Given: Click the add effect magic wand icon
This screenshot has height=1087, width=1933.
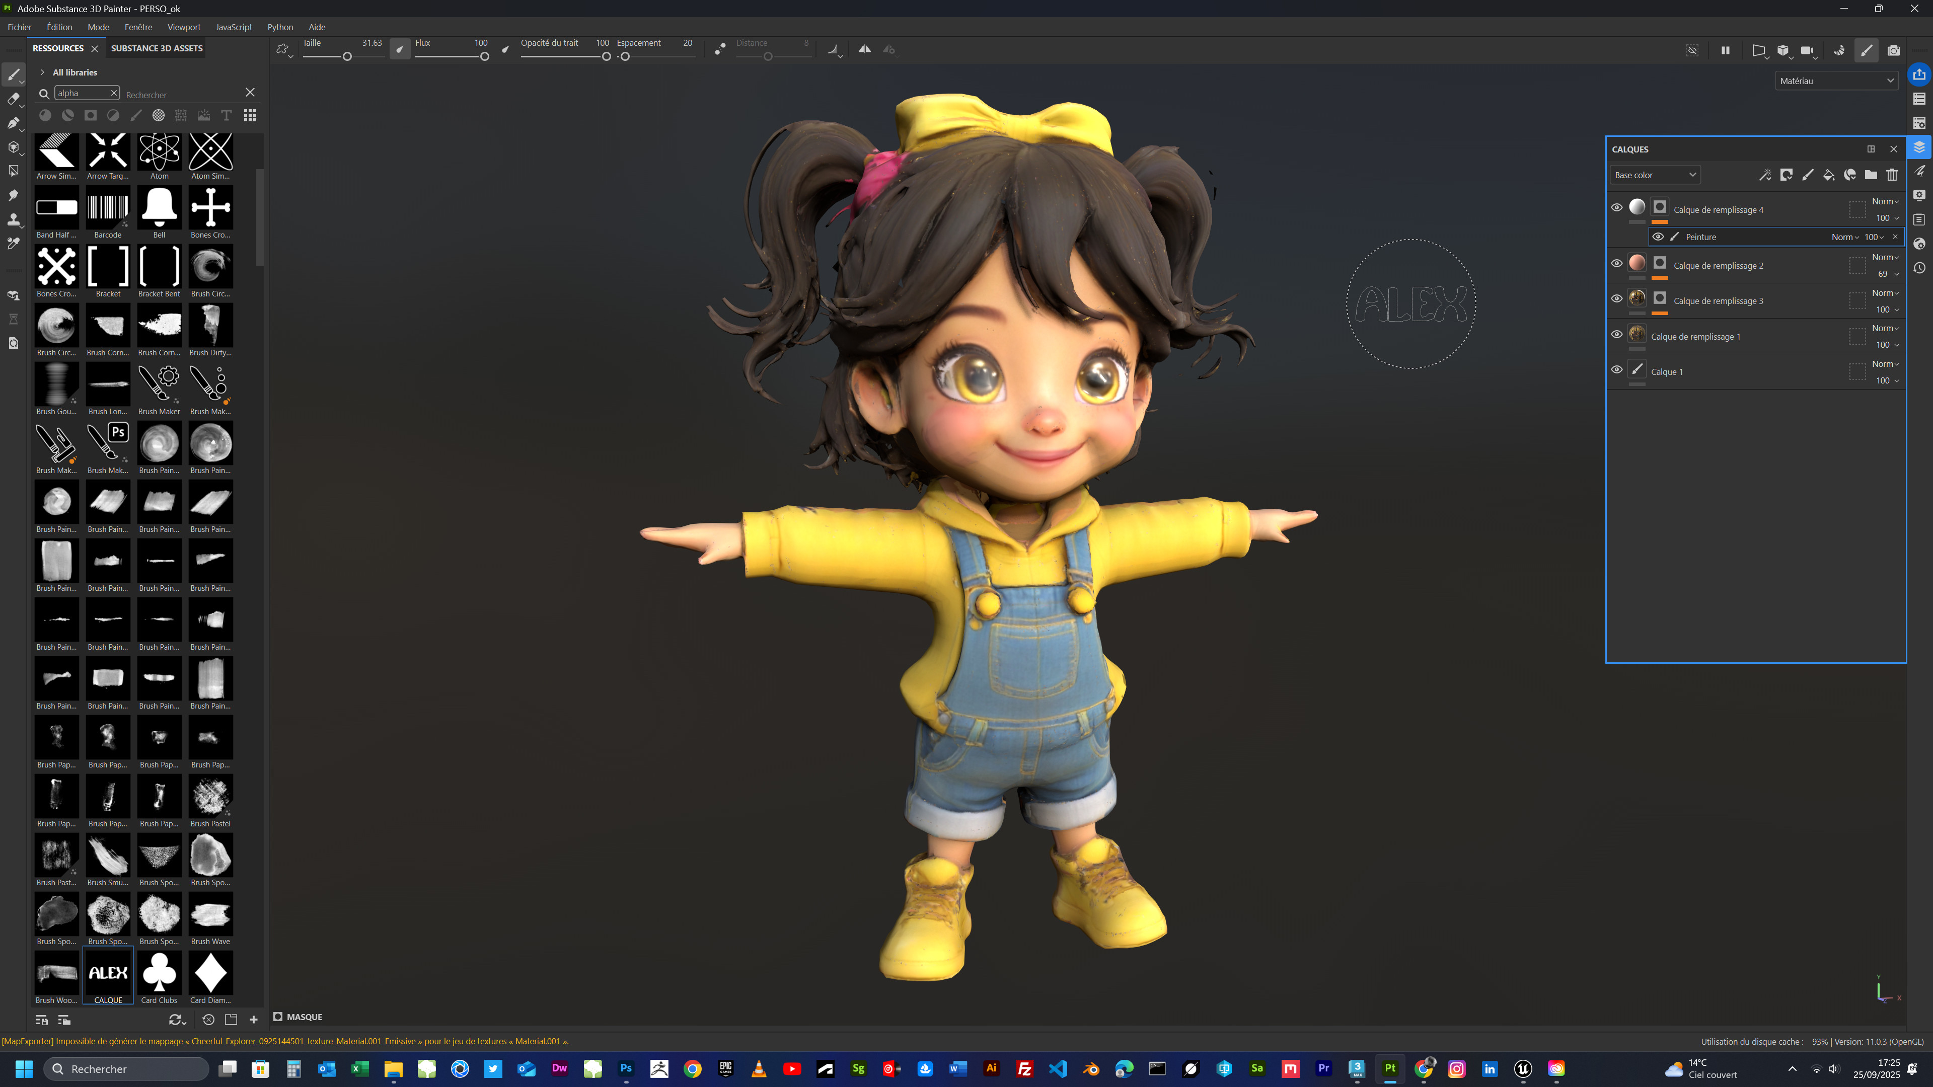Looking at the screenshot, I should pos(1765,175).
